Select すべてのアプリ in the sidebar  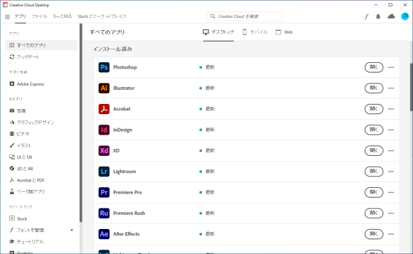pos(41,45)
